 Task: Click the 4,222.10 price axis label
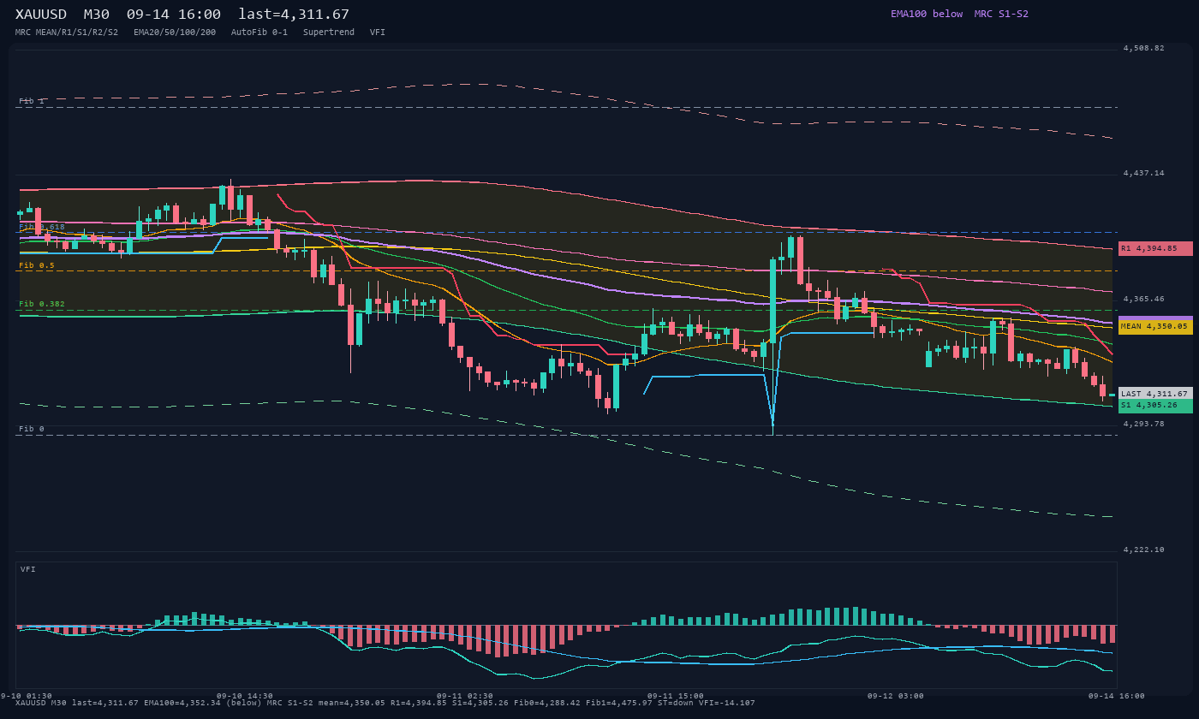click(x=1144, y=550)
